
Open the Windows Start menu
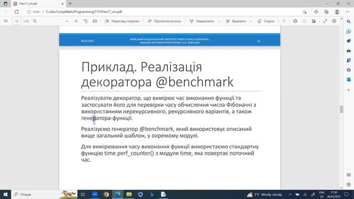pos(6,194)
